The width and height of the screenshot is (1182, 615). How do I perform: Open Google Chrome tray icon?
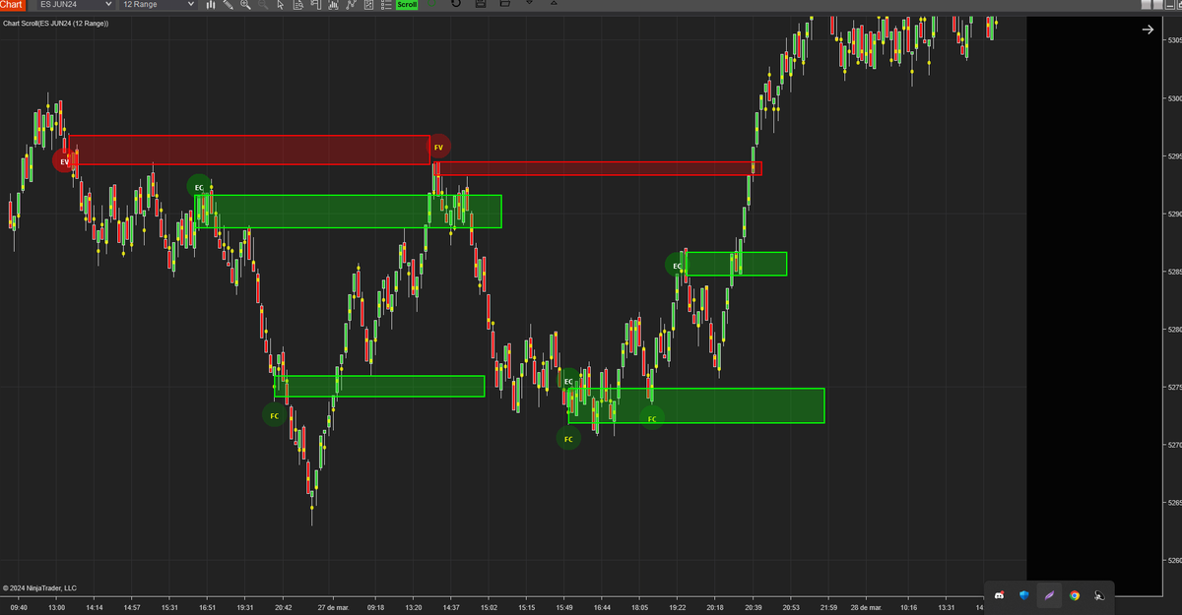pos(1075,594)
